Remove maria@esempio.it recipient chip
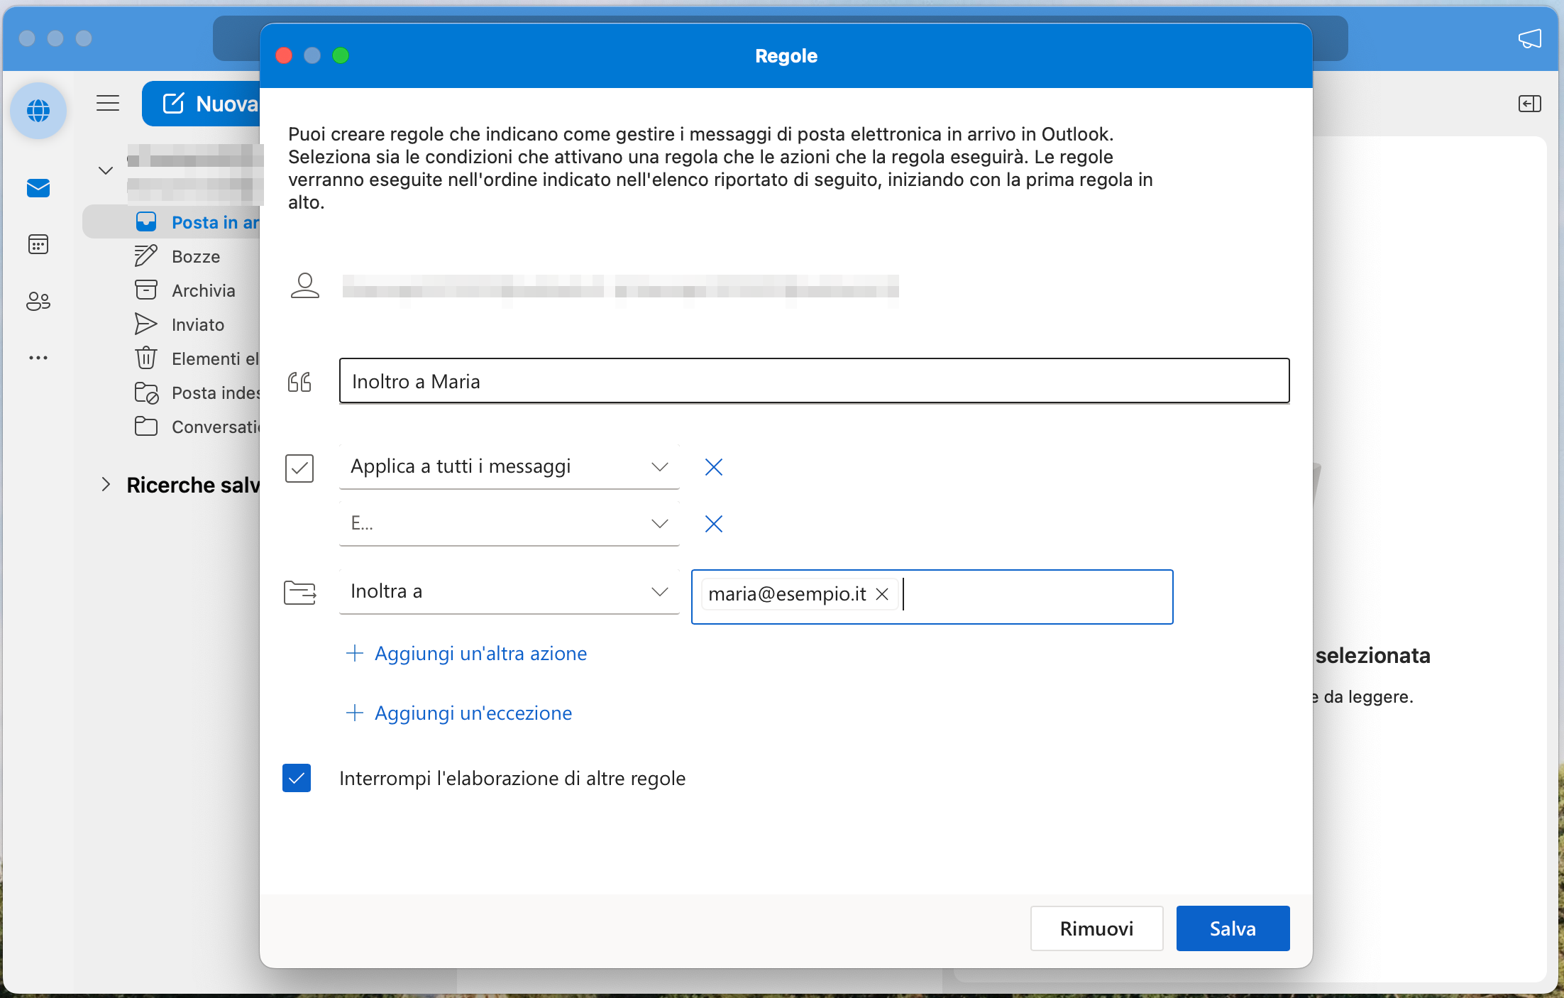The image size is (1564, 998). pos(882,594)
